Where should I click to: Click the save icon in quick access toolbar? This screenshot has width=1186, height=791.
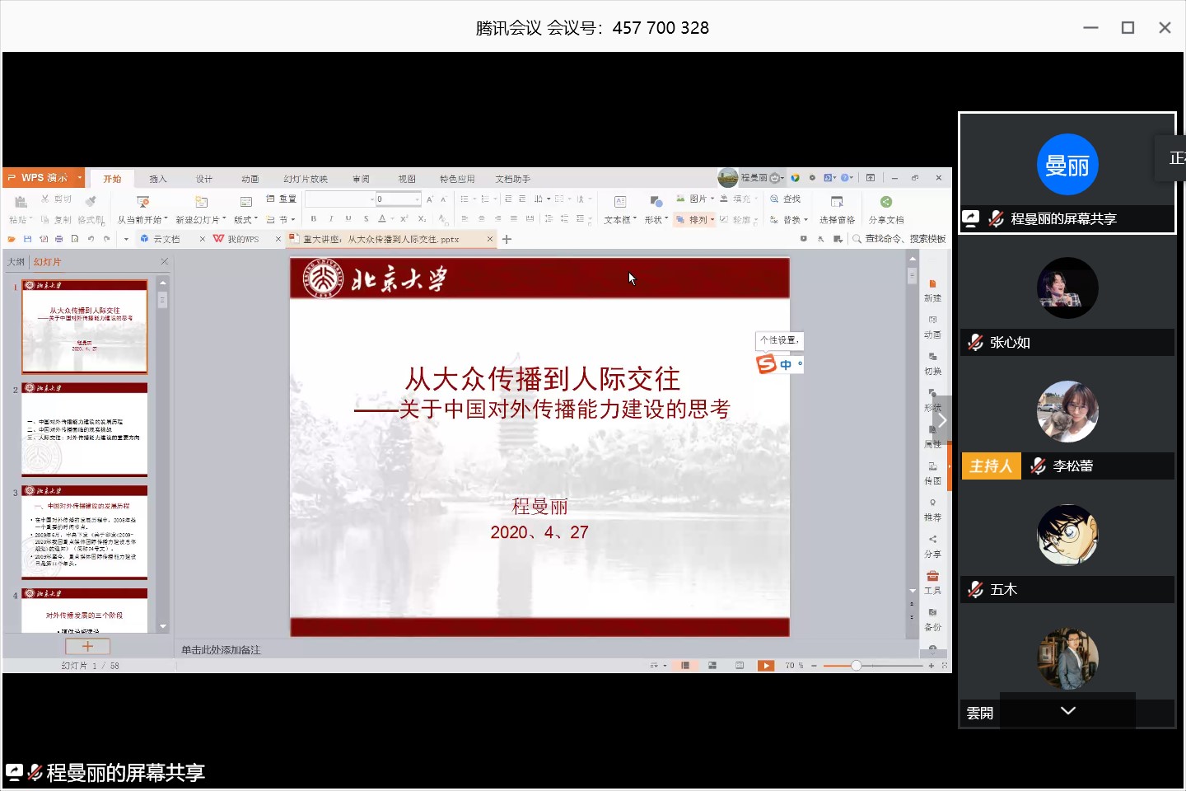click(27, 239)
